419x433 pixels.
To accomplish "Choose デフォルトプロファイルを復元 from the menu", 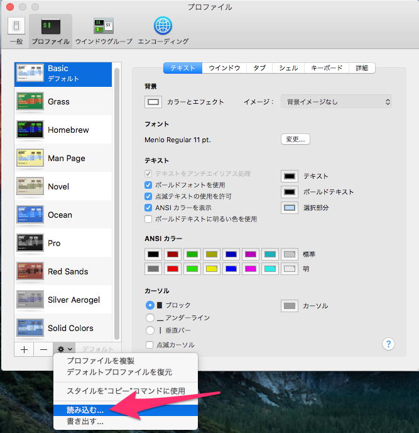I will [126, 372].
